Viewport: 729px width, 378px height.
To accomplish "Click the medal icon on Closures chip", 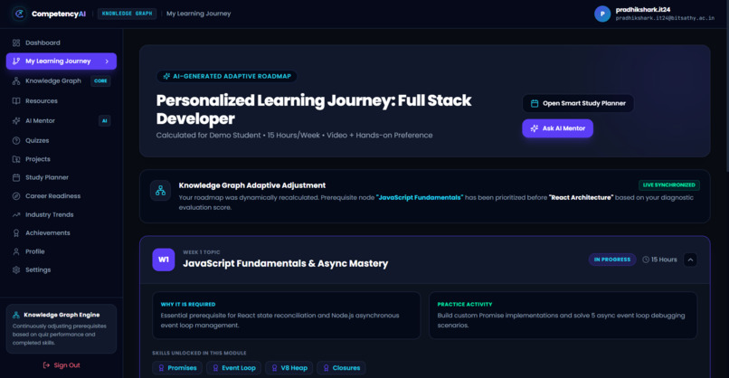I will point(326,368).
